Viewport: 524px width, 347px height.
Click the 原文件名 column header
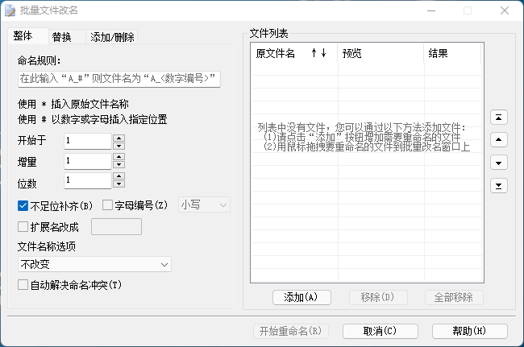294,53
